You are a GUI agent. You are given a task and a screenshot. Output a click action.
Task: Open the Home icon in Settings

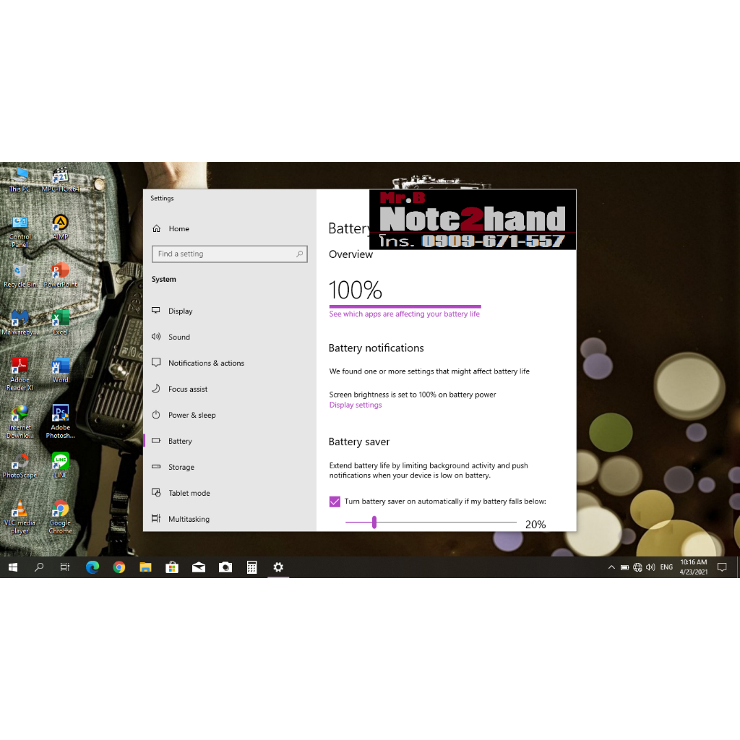[x=157, y=228]
